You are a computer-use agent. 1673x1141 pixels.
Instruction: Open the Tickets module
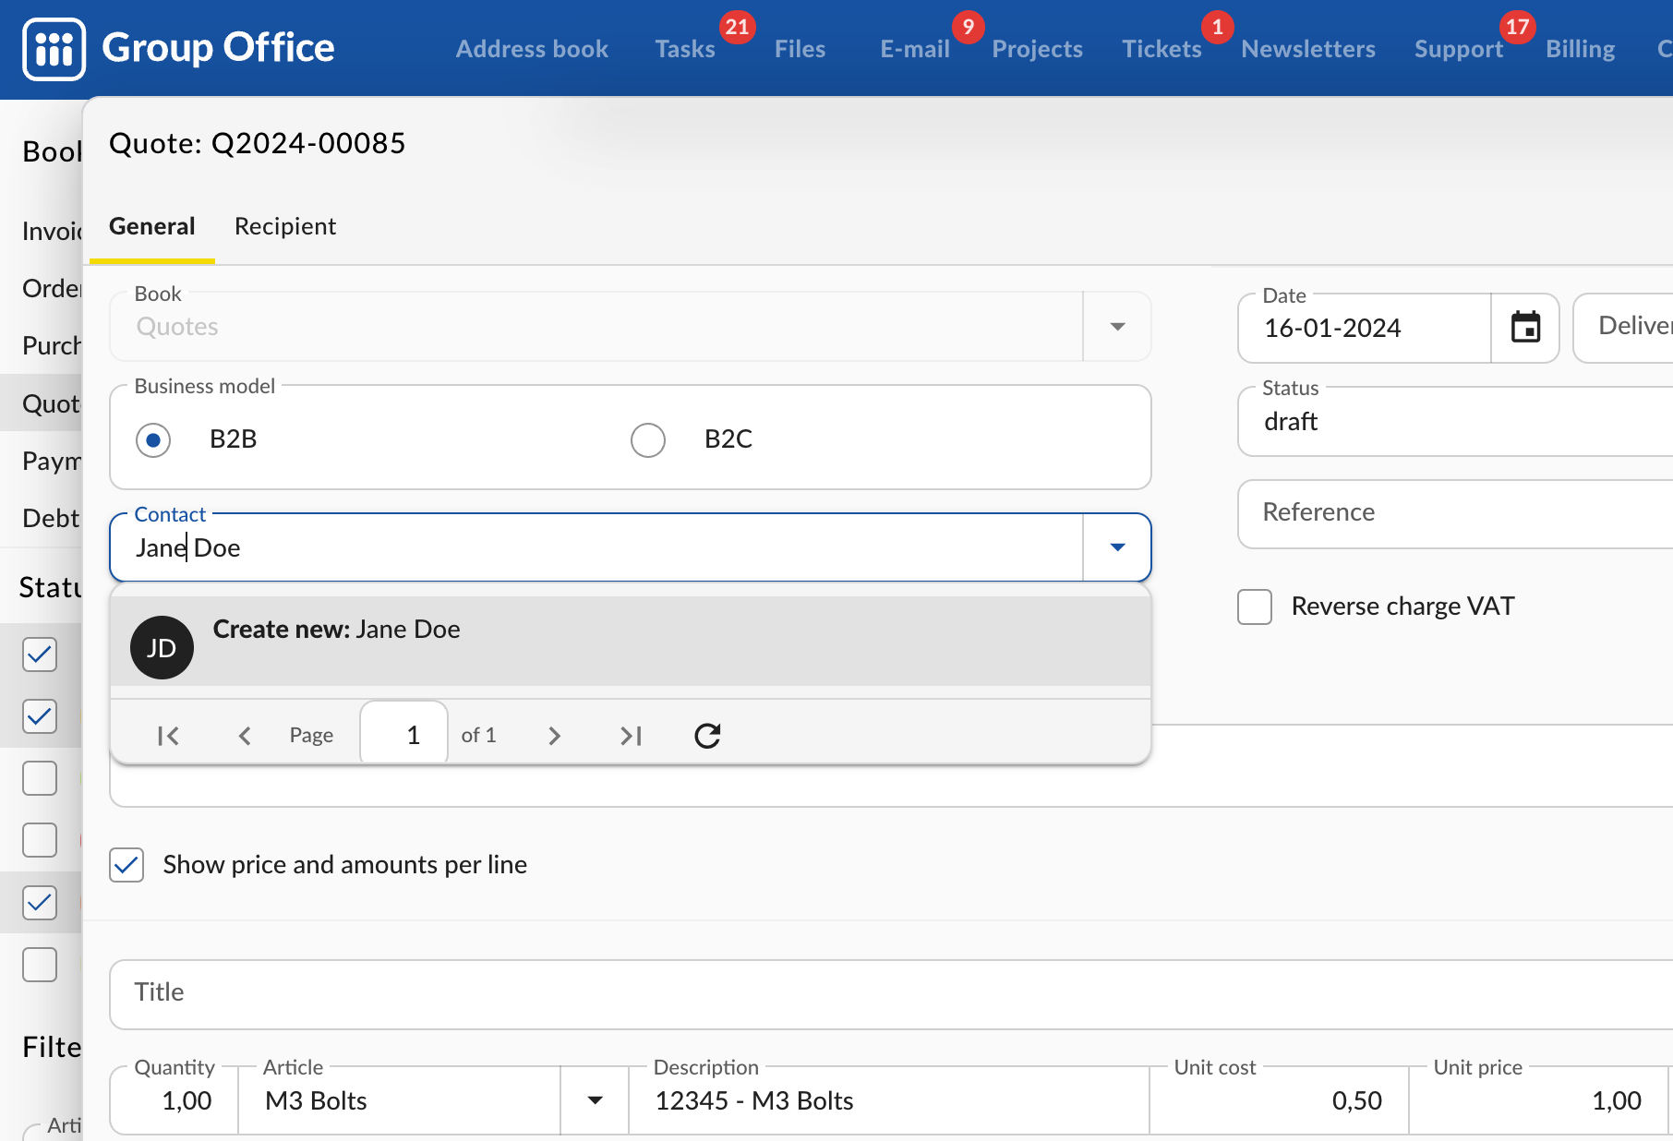coord(1161,49)
